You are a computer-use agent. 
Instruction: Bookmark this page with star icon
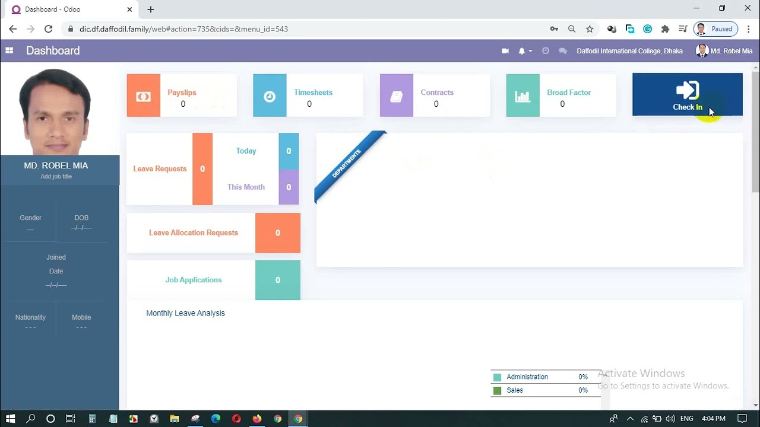coord(590,28)
